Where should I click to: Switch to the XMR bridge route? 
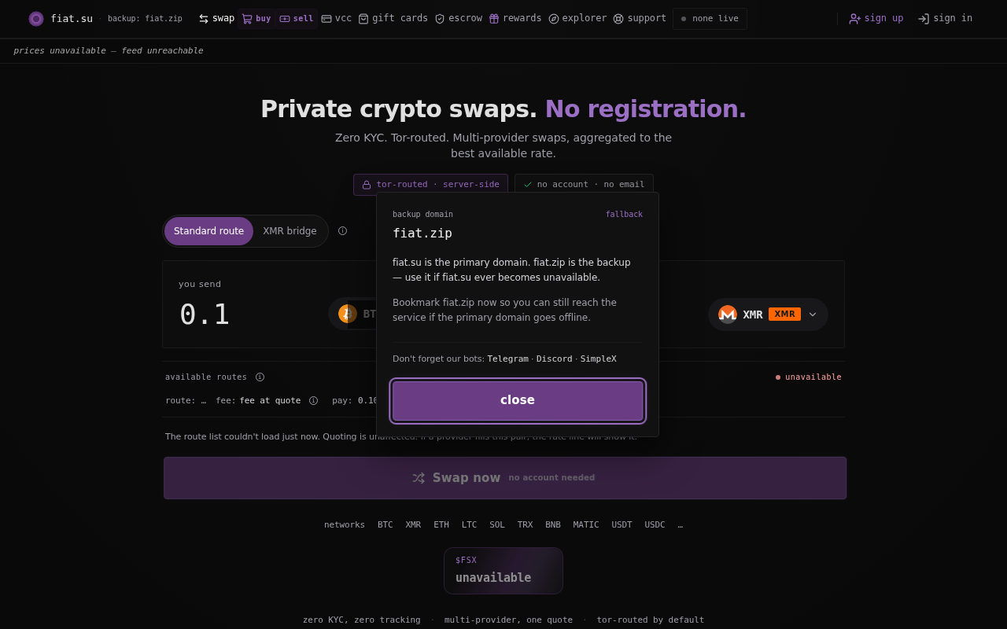point(290,231)
